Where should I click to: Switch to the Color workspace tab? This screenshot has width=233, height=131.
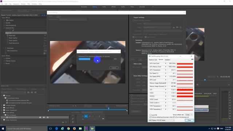104,7
